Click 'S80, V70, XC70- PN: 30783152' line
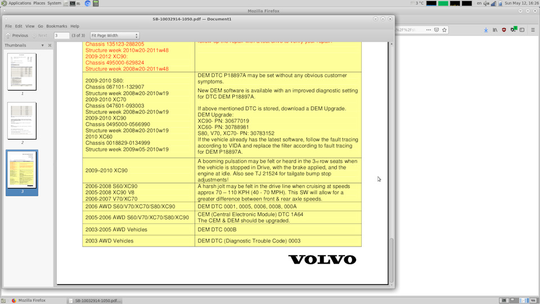 click(236, 133)
